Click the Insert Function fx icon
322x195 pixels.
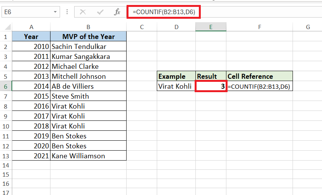tap(117, 12)
